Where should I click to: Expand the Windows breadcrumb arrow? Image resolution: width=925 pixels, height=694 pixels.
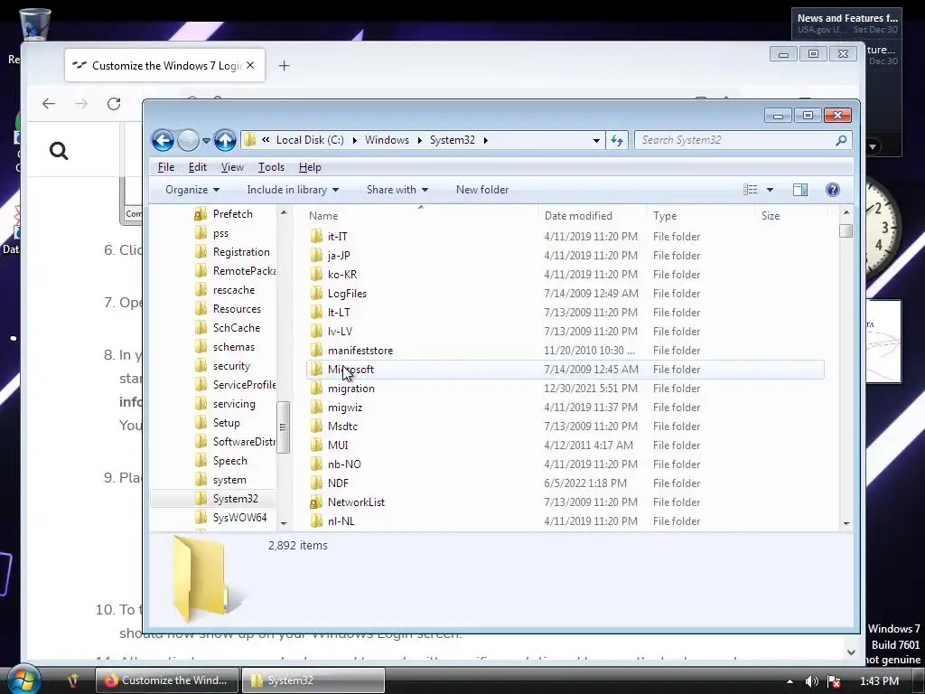point(419,140)
